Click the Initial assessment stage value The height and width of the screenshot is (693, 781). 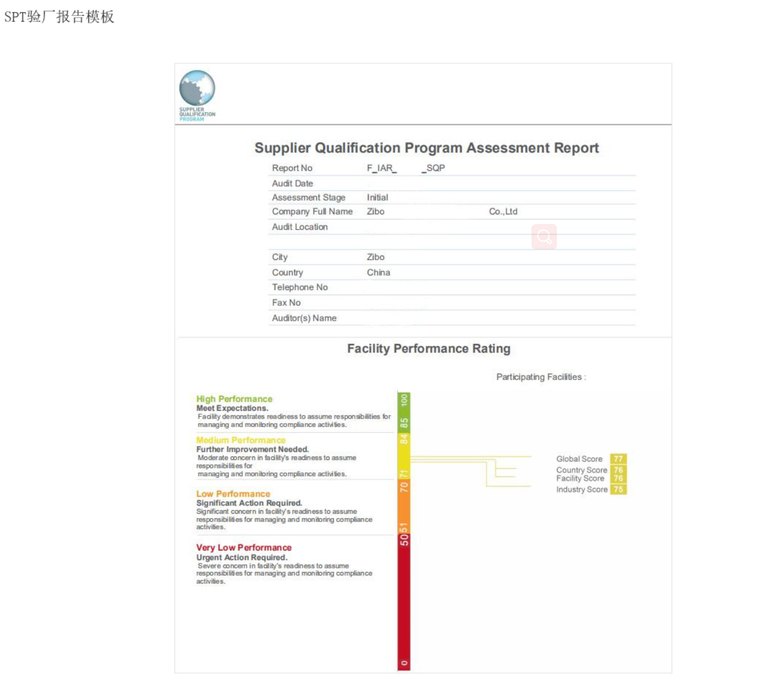tap(377, 197)
